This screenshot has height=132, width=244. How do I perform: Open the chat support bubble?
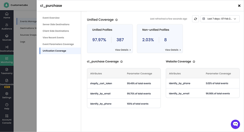pyautogui.click(x=235, y=124)
